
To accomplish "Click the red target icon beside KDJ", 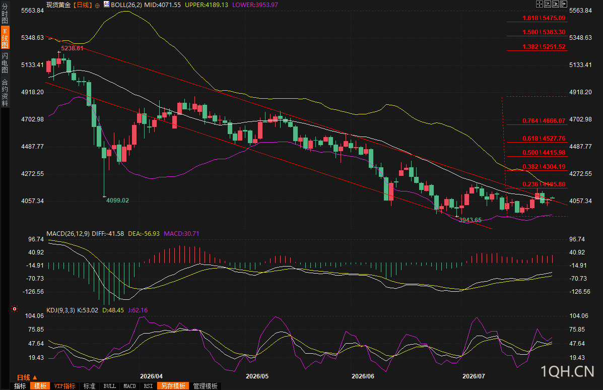I will click(15, 309).
